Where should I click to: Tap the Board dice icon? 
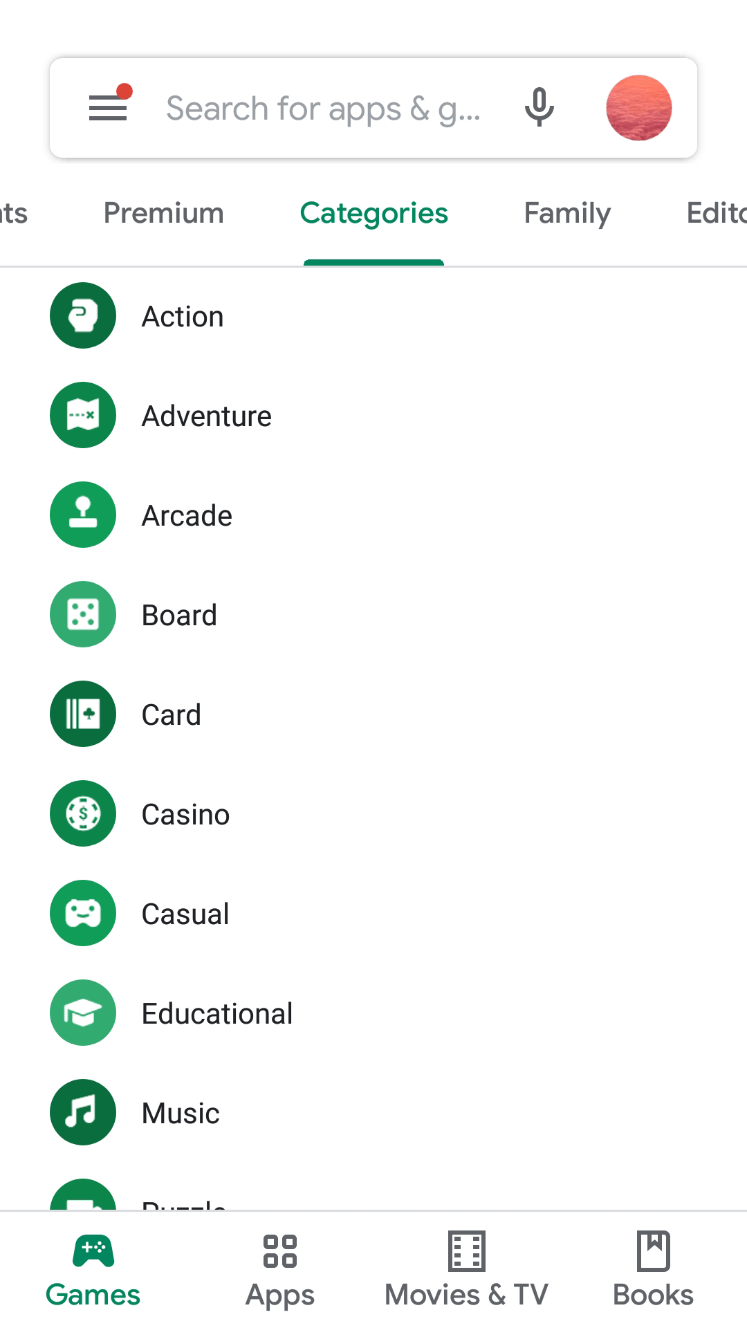(x=83, y=615)
